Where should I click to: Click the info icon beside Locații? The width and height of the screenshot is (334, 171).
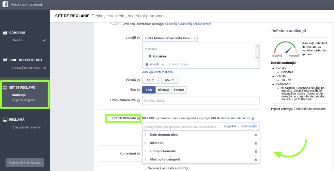138,38
